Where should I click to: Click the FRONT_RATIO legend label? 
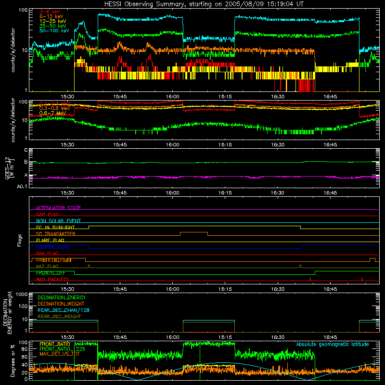tap(55, 344)
